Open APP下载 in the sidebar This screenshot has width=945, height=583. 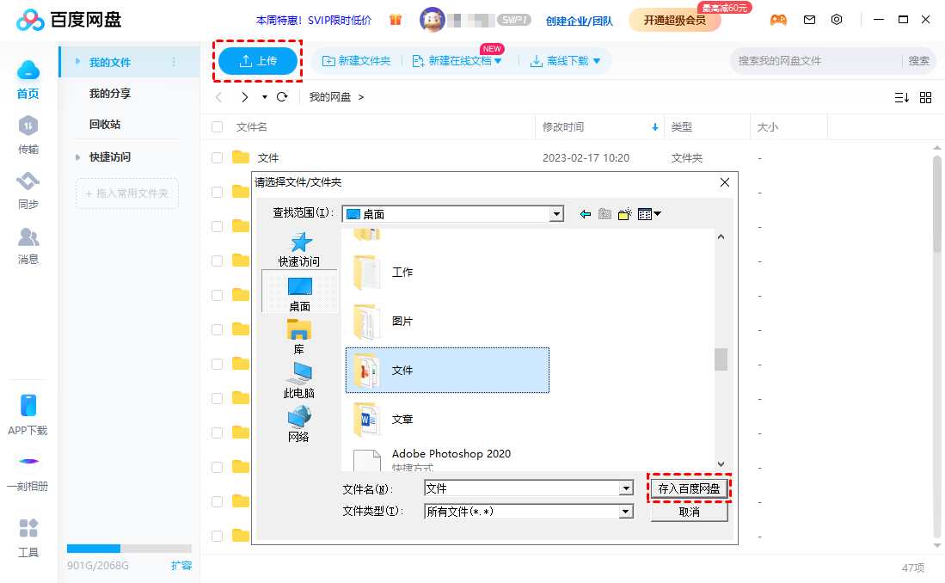coord(28,414)
